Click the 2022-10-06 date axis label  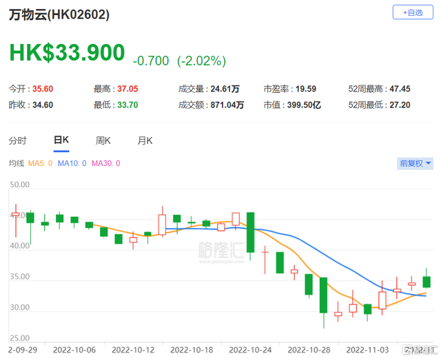point(74,350)
